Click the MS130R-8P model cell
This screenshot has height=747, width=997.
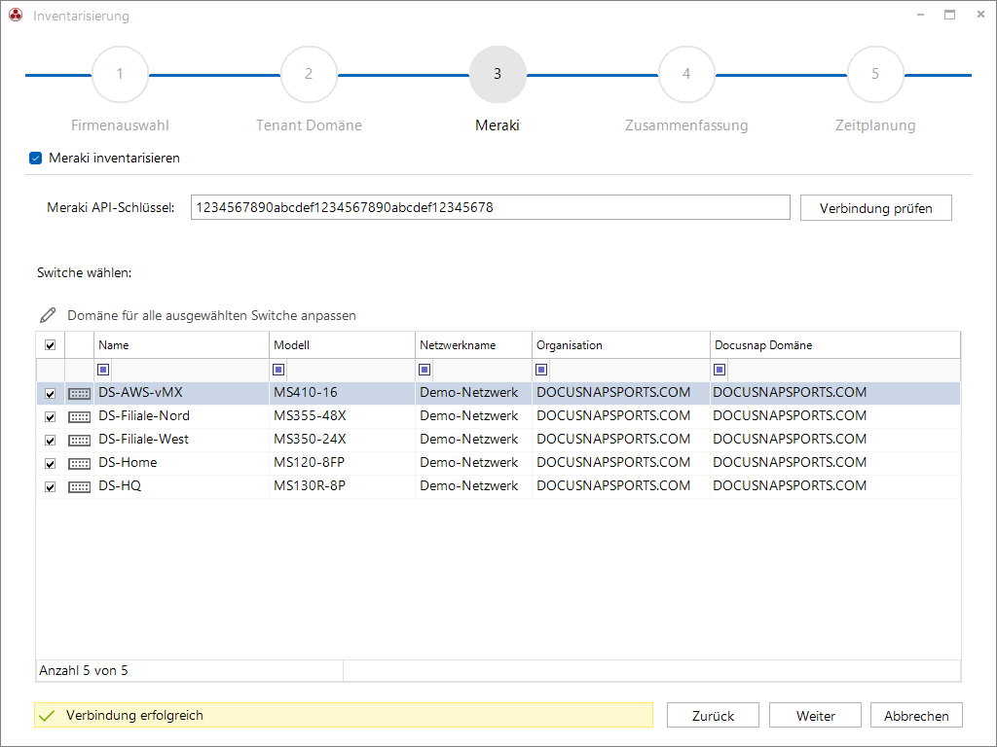tap(342, 486)
